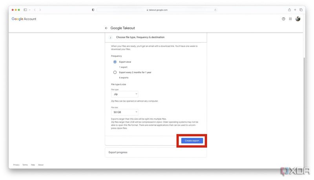Viewport: 314px width, 180px height.
Task: Go forward with Safari's forward arrow
Action: (x=40, y=9)
